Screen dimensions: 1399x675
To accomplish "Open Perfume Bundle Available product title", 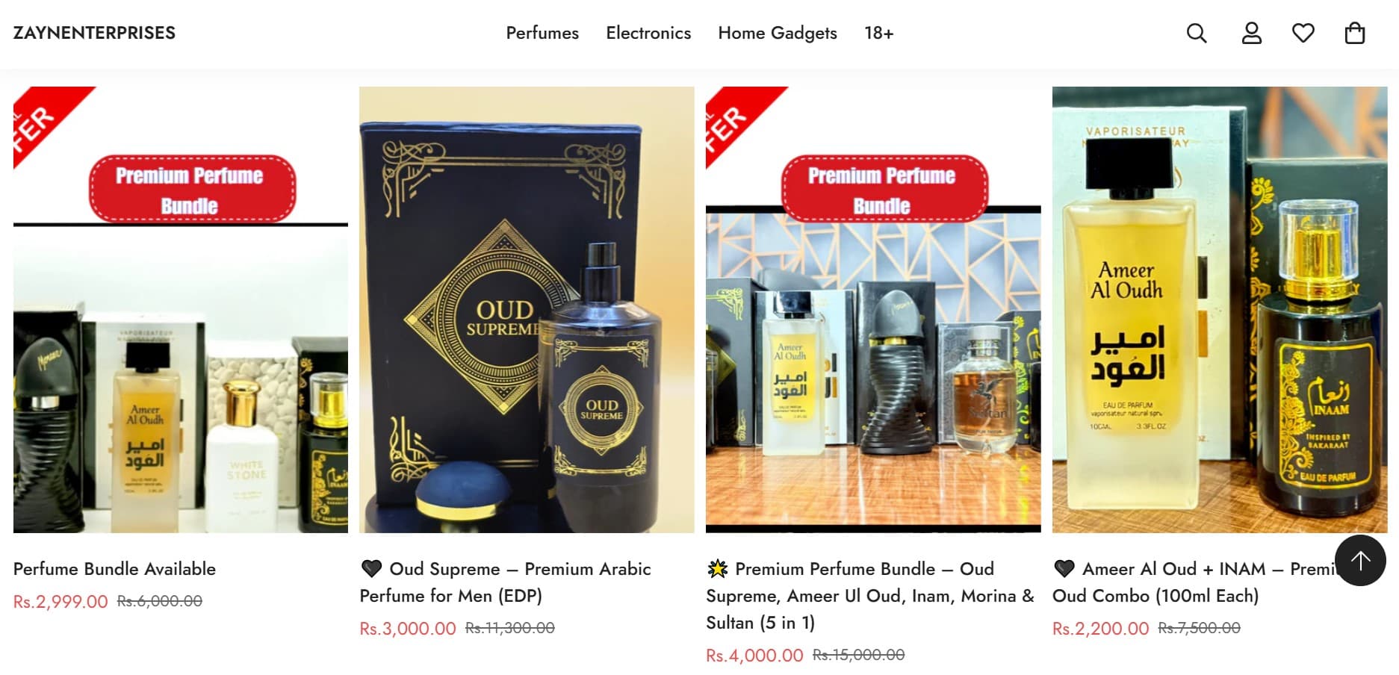I will 114,569.
